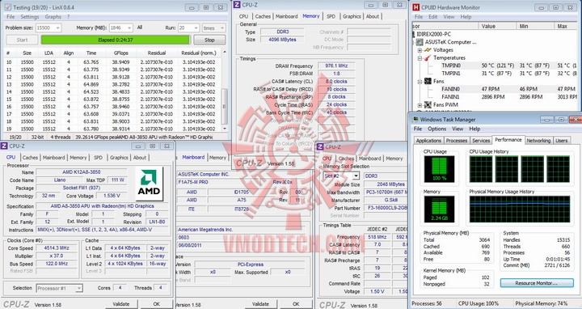This screenshot has width=582, height=309.
Task: Switch to Networking tab in Task Manager
Action: (538, 141)
